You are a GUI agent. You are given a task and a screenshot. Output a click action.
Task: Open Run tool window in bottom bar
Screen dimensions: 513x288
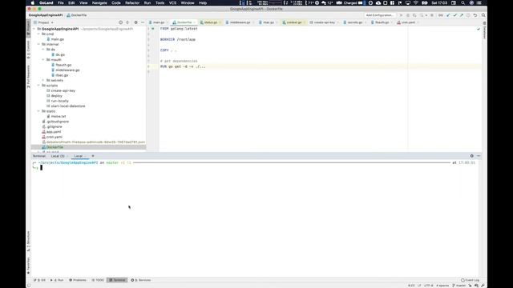[57, 280]
